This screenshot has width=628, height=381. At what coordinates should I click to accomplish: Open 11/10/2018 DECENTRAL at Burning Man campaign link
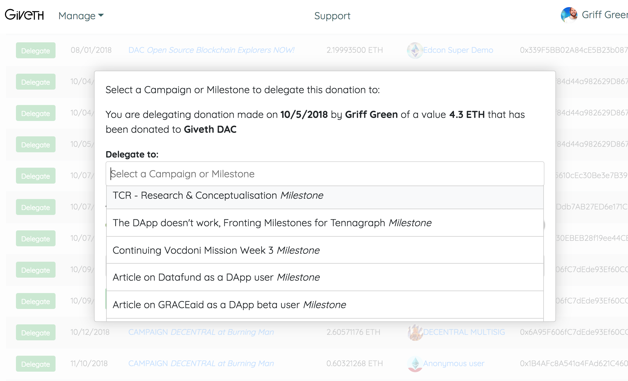click(x=201, y=363)
